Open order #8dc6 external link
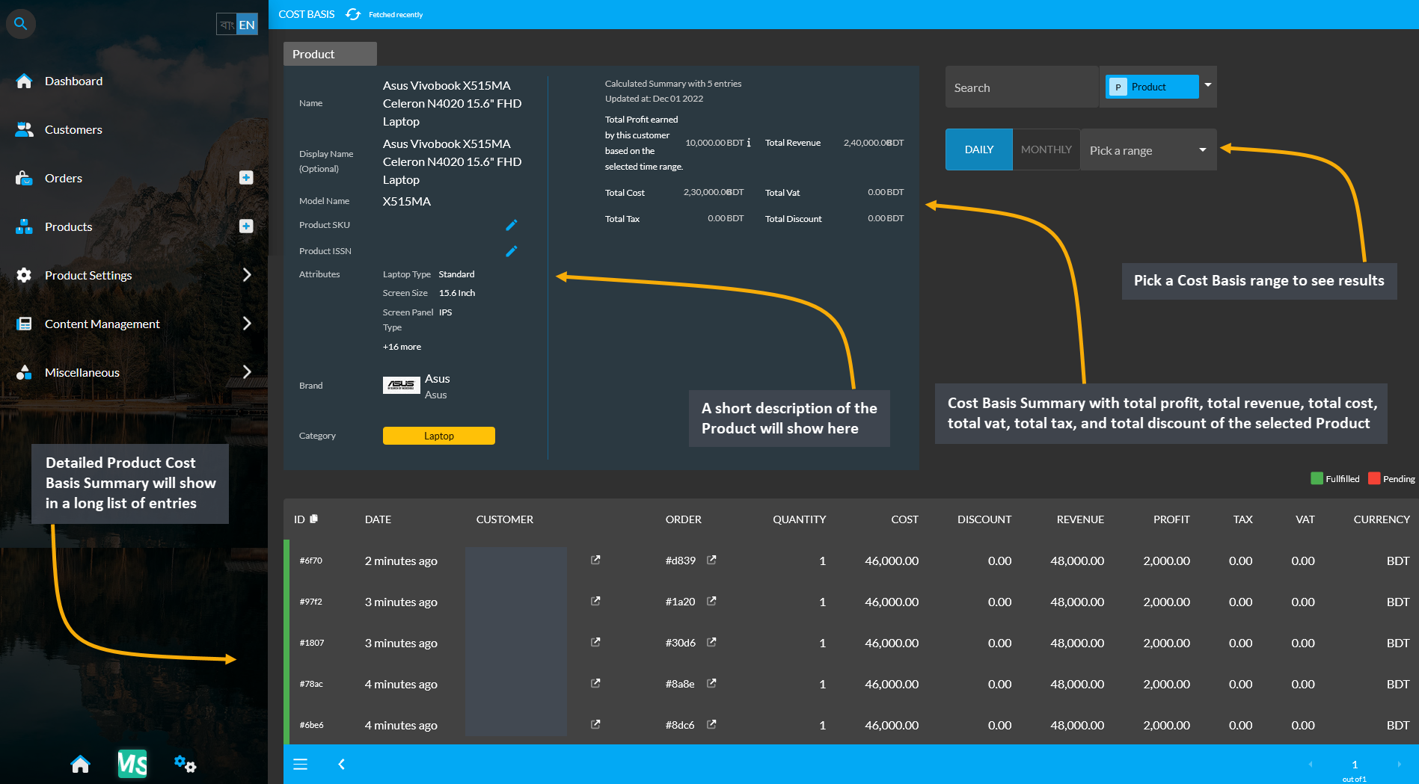The width and height of the screenshot is (1419, 784). click(711, 724)
